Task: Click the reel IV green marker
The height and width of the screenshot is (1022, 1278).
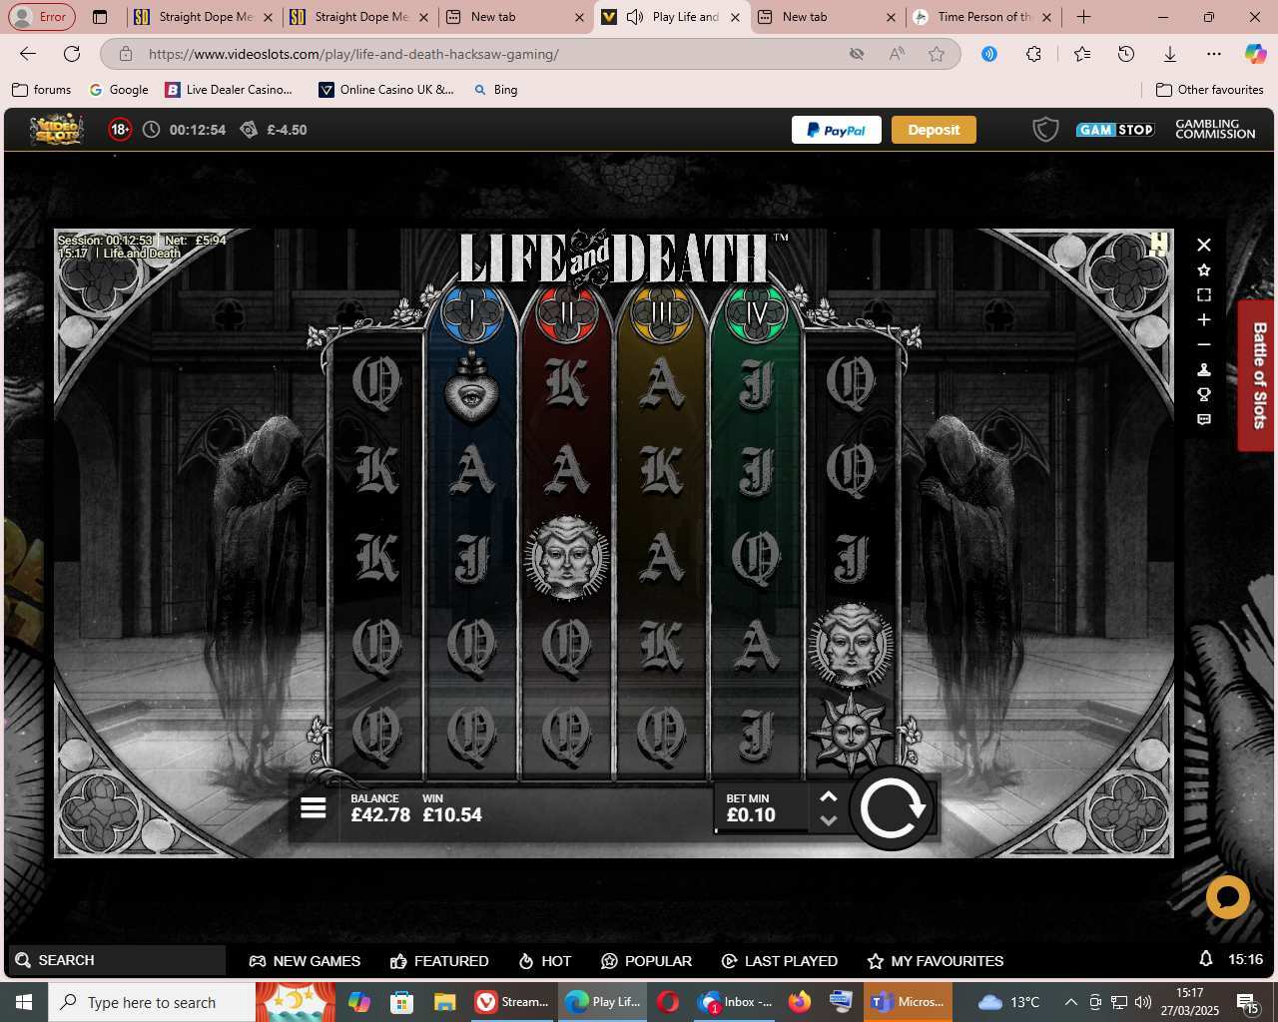Action: pos(757,313)
